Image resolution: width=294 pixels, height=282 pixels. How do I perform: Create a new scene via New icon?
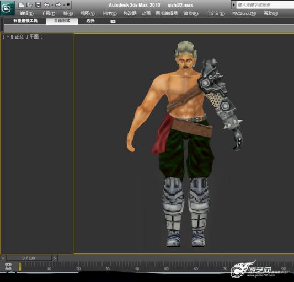(x=21, y=5)
